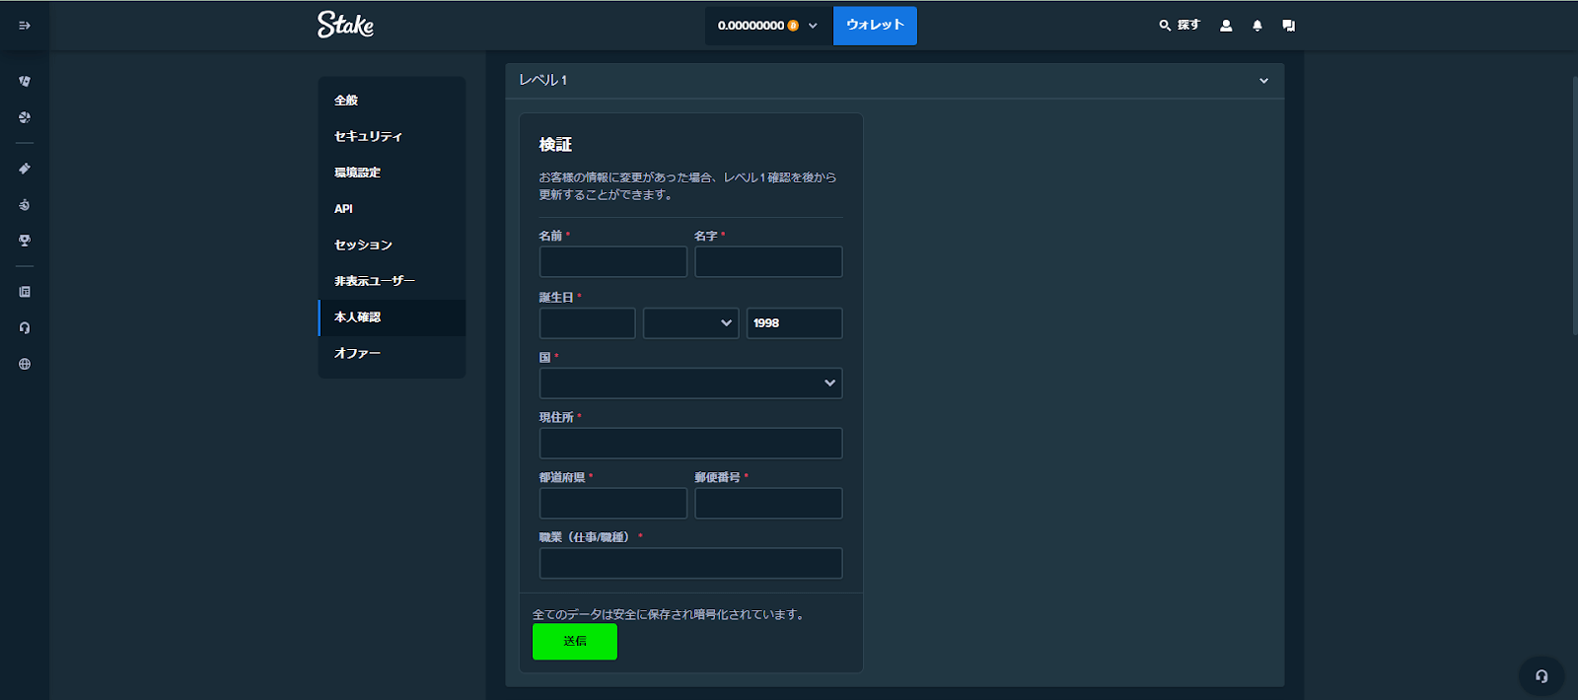Select セキュリティ settings tab
The width and height of the screenshot is (1578, 700).
[x=392, y=136]
